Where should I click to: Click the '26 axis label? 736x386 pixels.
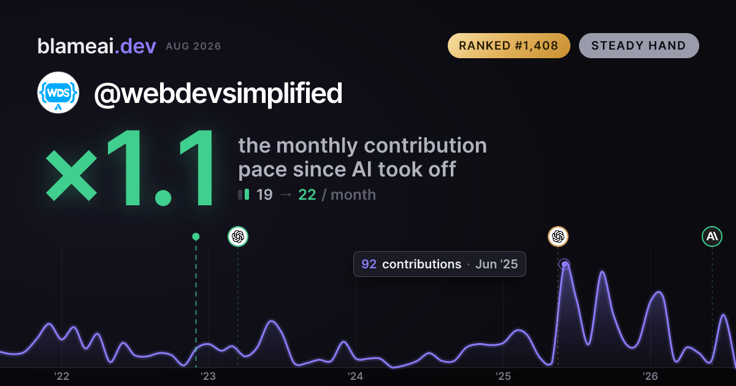(x=650, y=376)
